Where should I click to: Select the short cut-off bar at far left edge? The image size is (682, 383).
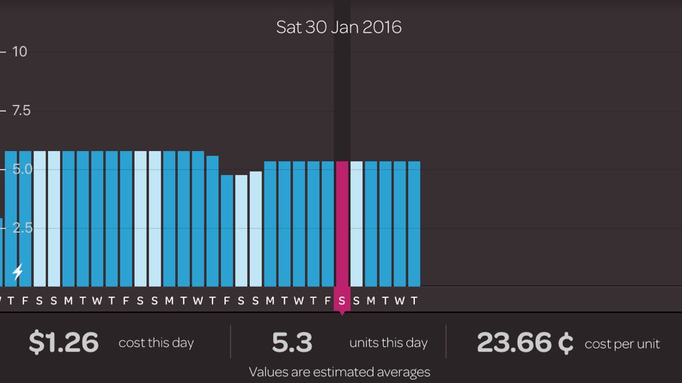pos(1,253)
